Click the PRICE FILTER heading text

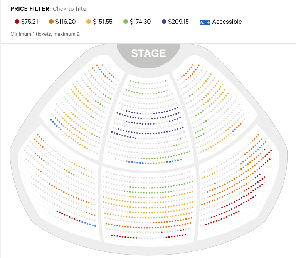(x=30, y=8)
